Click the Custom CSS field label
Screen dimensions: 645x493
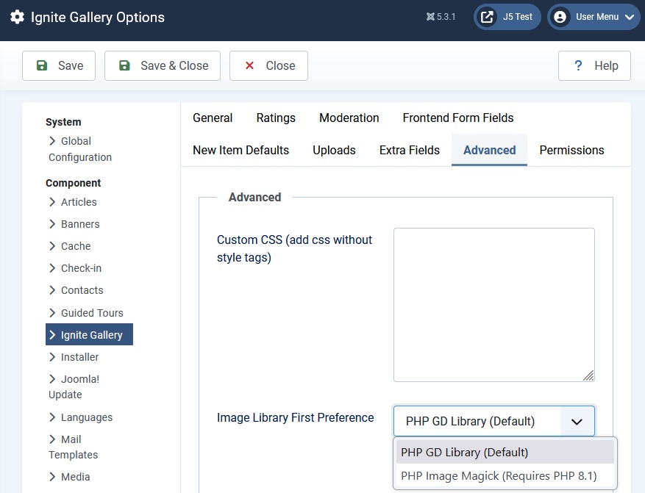pos(294,248)
